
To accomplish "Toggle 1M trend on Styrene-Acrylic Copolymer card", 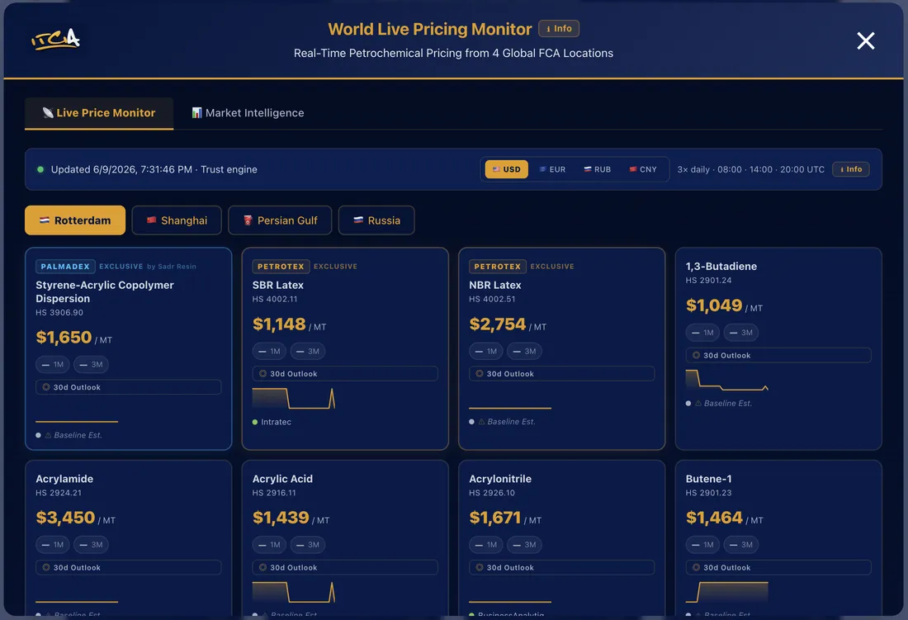I will (x=53, y=364).
